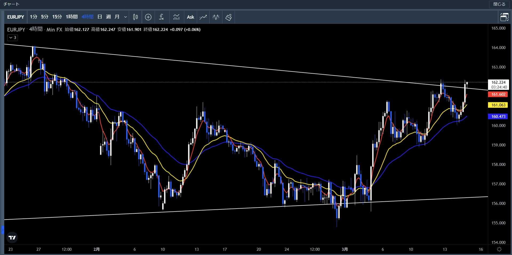Open chart settings gear icon
The width and height of the screenshot is (512, 255).
pyautogui.click(x=499, y=249)
